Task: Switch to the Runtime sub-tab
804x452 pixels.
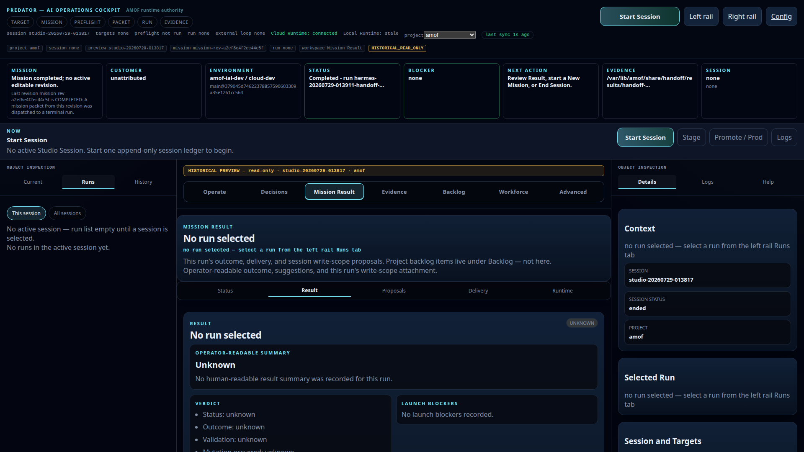Action: click(562, 290)
